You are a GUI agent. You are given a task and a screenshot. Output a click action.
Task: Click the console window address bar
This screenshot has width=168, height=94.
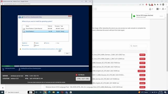tap(46, 4)
